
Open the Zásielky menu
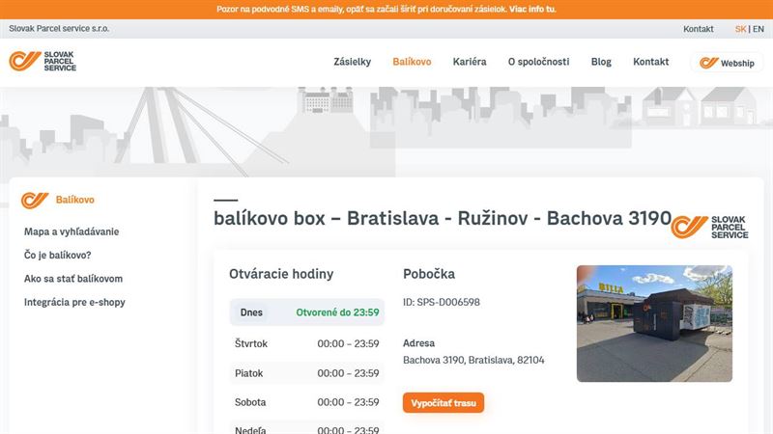click(x=352, y=62)
